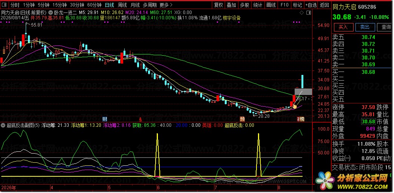Click the 标记 mark button
Screen dimensions: 394x193
(x=298, y=5)
